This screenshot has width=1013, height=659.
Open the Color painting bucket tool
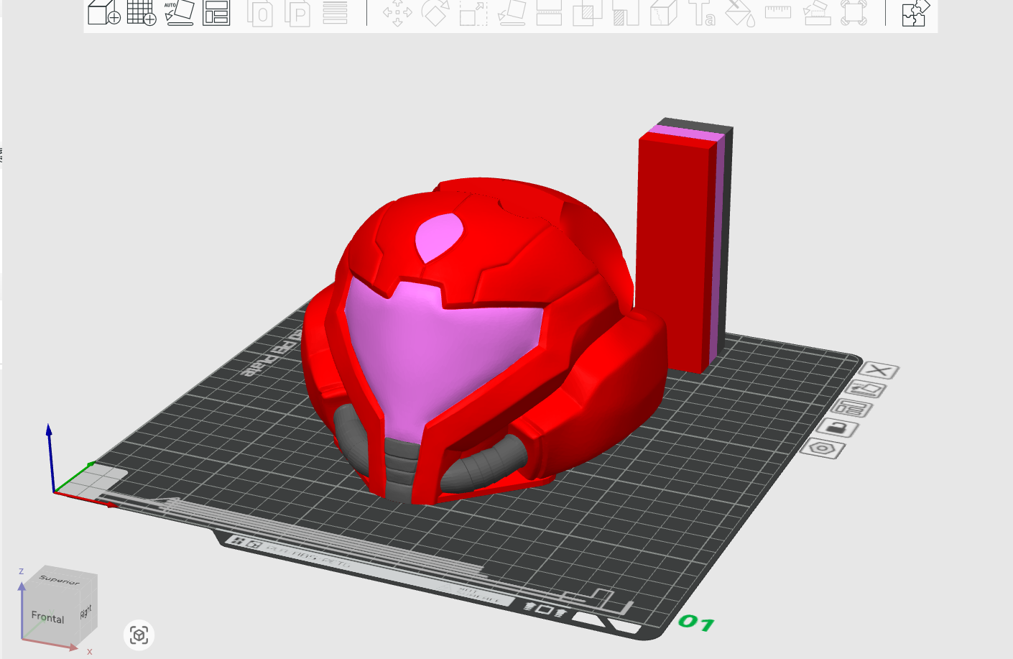[x=740, y=12]
